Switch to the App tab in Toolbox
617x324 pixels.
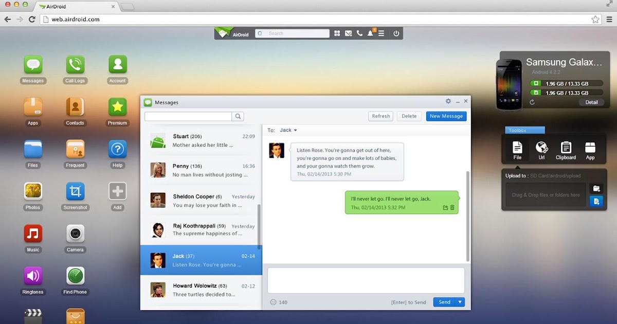click(x=590, y=151)
